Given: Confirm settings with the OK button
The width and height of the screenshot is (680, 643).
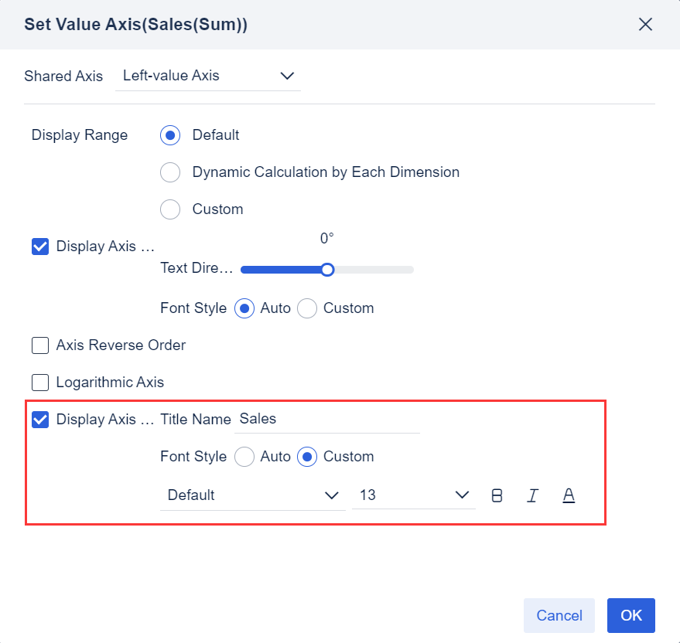Looking at the screenshot, I should [630, 615].
